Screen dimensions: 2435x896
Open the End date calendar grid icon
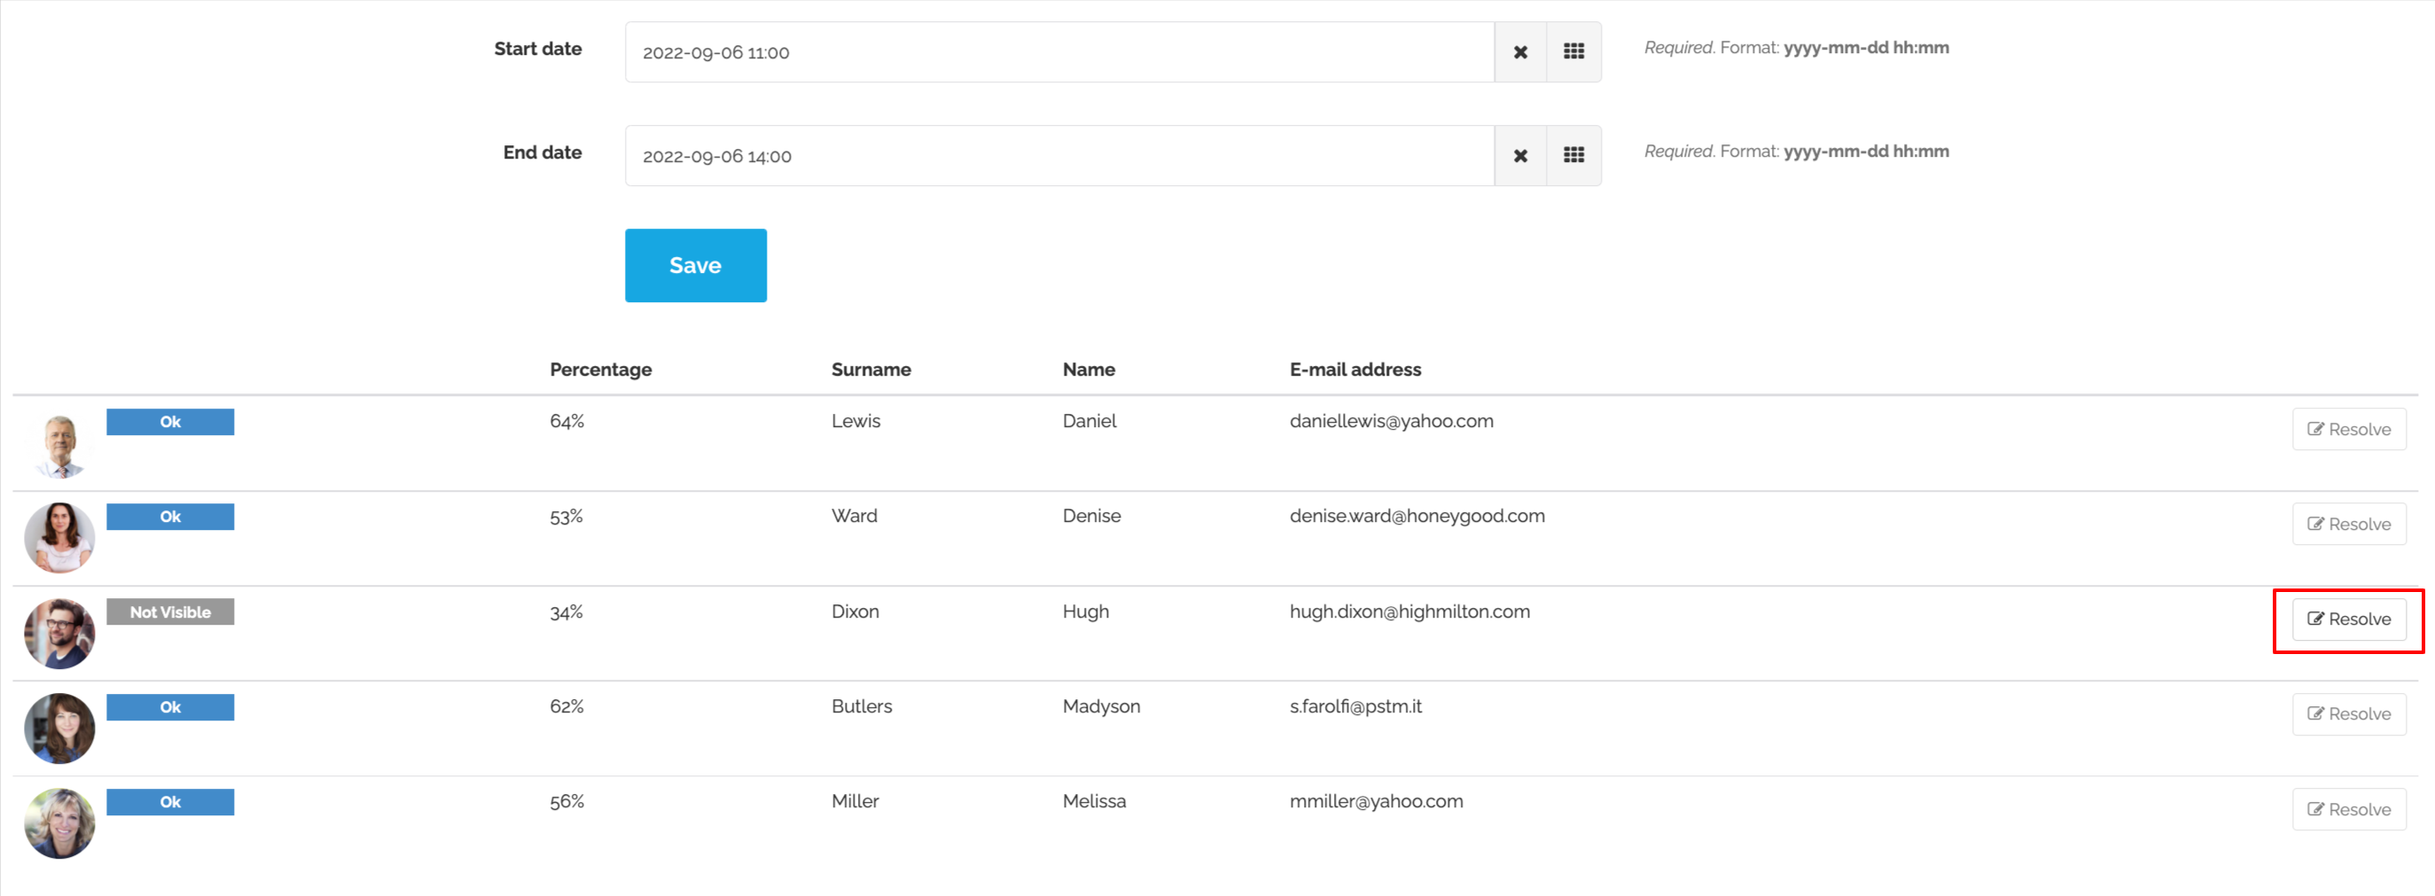tap(1574, 156)
